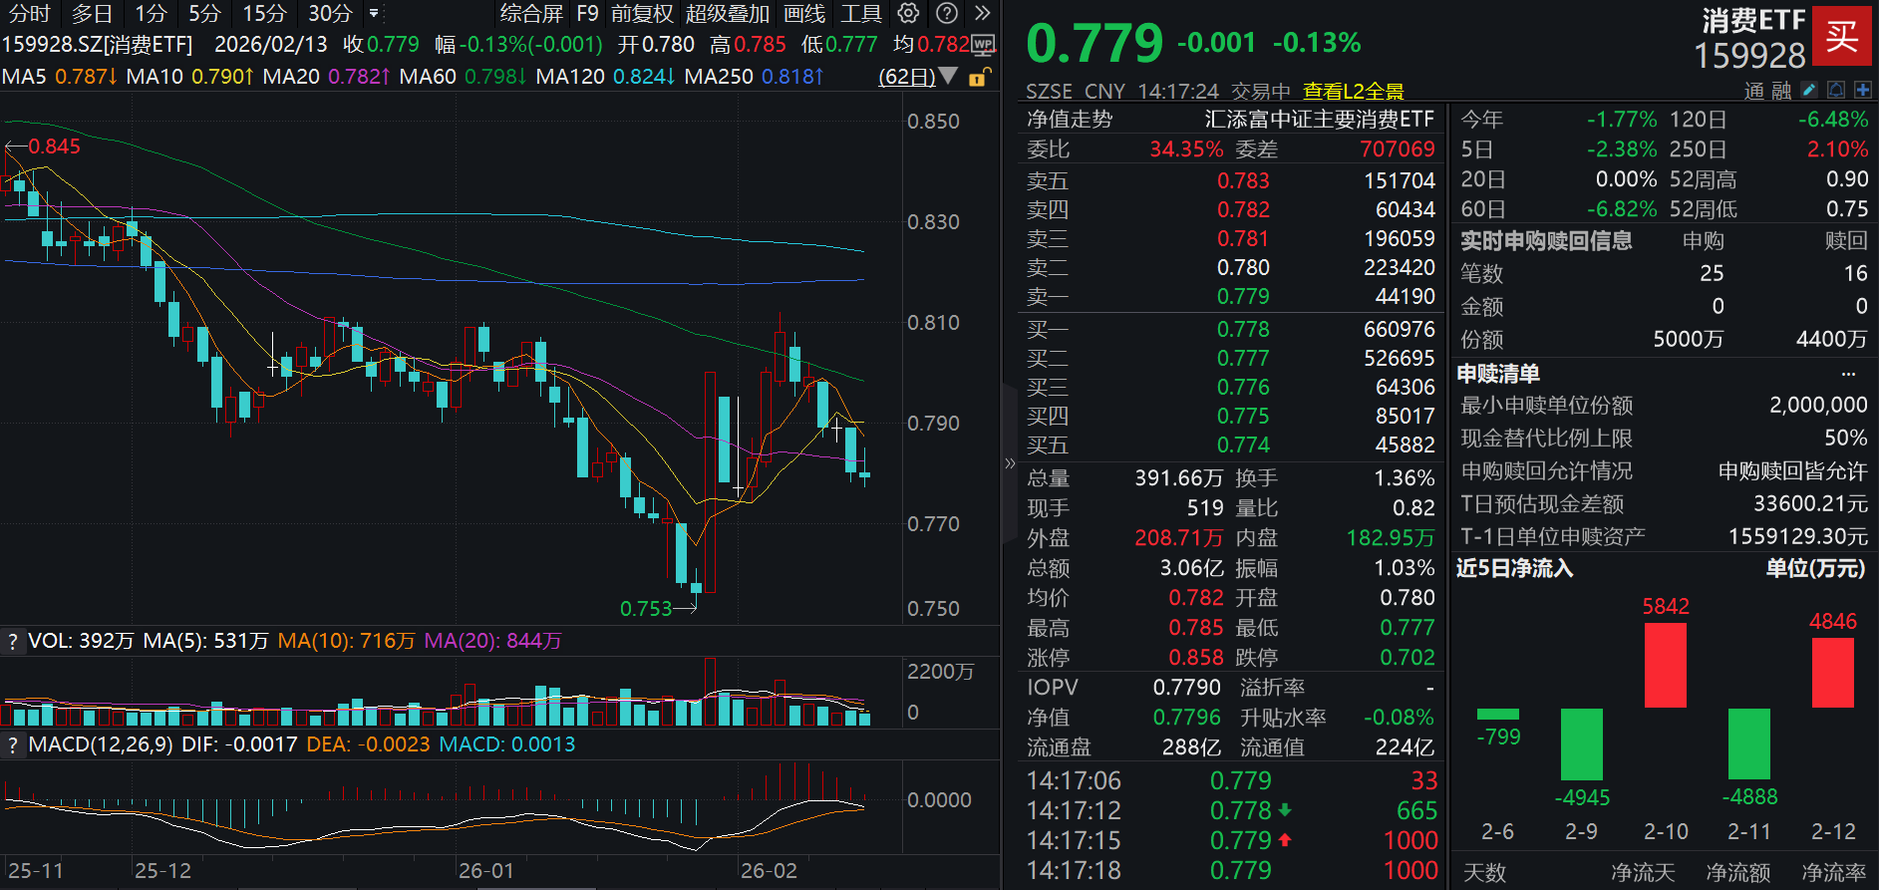The image size is (1879, 890).
Task: Open the chart settings gear icon
Action: (x=908, y=13)
